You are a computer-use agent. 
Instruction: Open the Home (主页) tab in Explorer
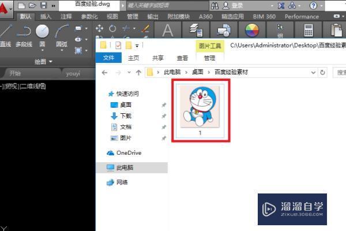click(134, 58)
